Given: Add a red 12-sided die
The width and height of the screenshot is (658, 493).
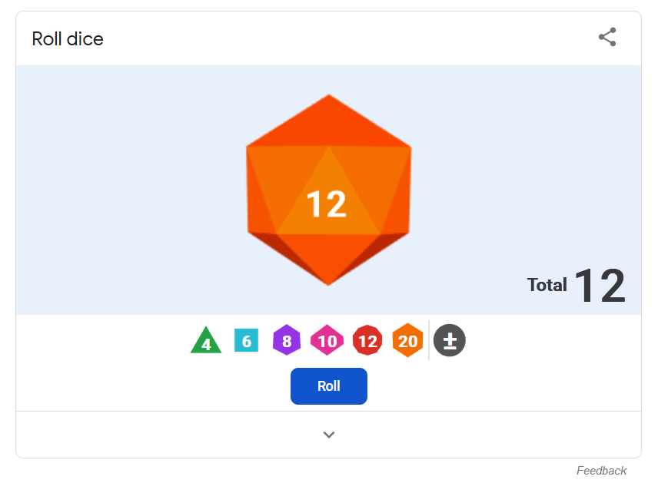Looking at the screenshot, I should [x=367, y=340].
